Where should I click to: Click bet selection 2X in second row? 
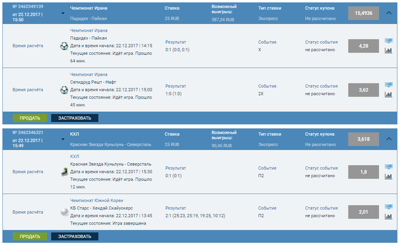261,94
